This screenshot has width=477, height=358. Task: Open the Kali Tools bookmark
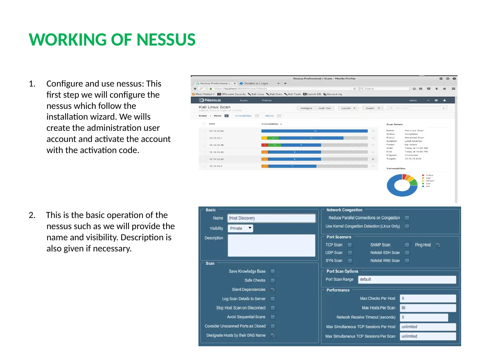pos(293,94)
